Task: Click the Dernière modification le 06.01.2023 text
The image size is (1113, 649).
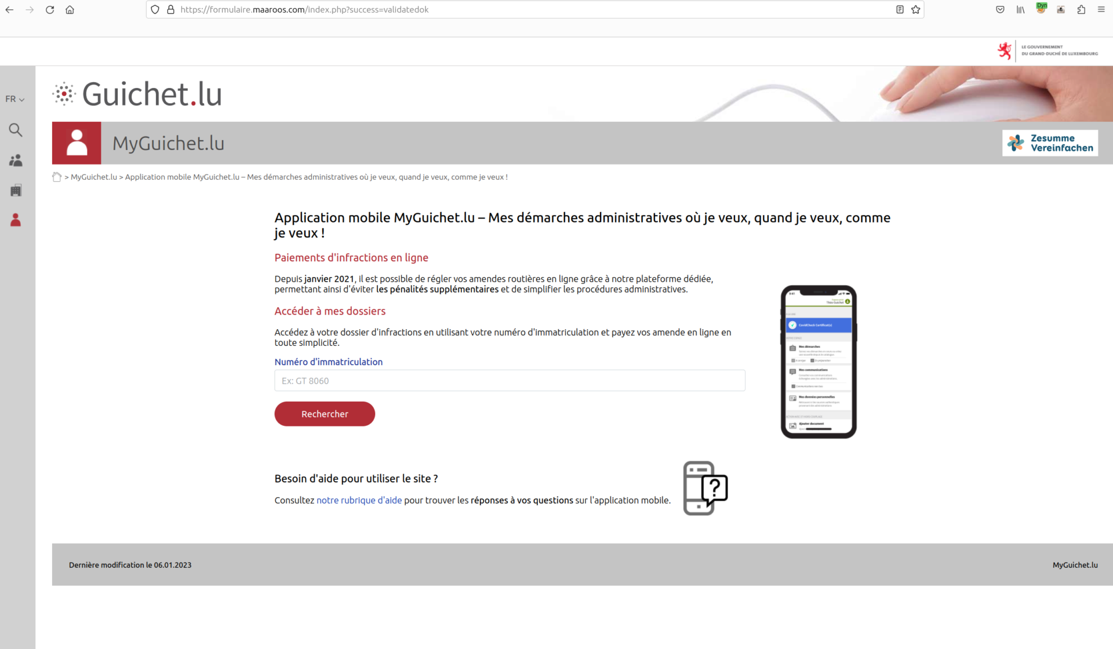Action: pyautogui.click(x=130, y=565)
